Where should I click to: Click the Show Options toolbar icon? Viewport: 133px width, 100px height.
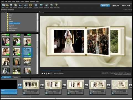tap(47, 6)
